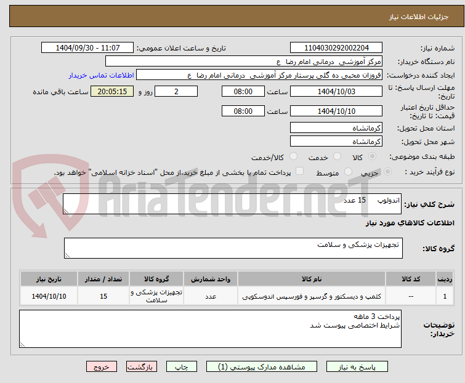Click the remaining time field 20:05:15
The width and height of the screenshot is (465, 383).
pyautogui.click(x=112, y=91)
